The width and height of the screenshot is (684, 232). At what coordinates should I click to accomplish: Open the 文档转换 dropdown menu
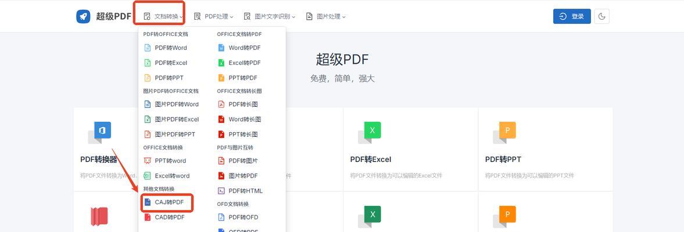coord(163,17)
